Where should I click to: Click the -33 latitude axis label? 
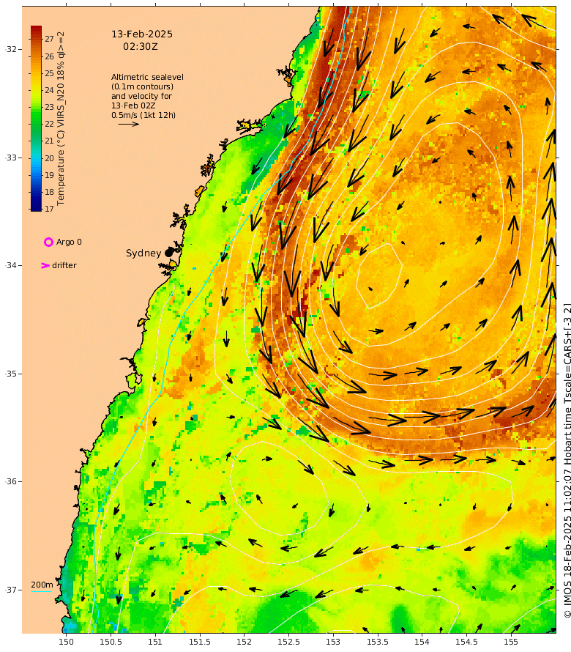click(x=11, y=158)
